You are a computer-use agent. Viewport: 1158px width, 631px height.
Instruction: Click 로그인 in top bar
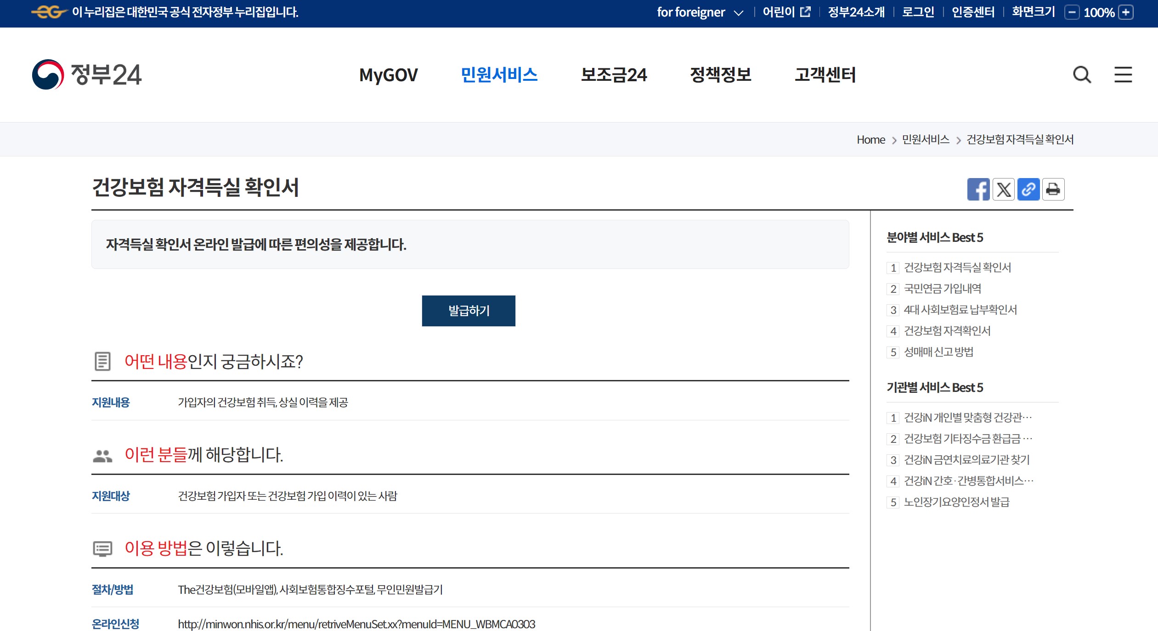click(918, 12)
